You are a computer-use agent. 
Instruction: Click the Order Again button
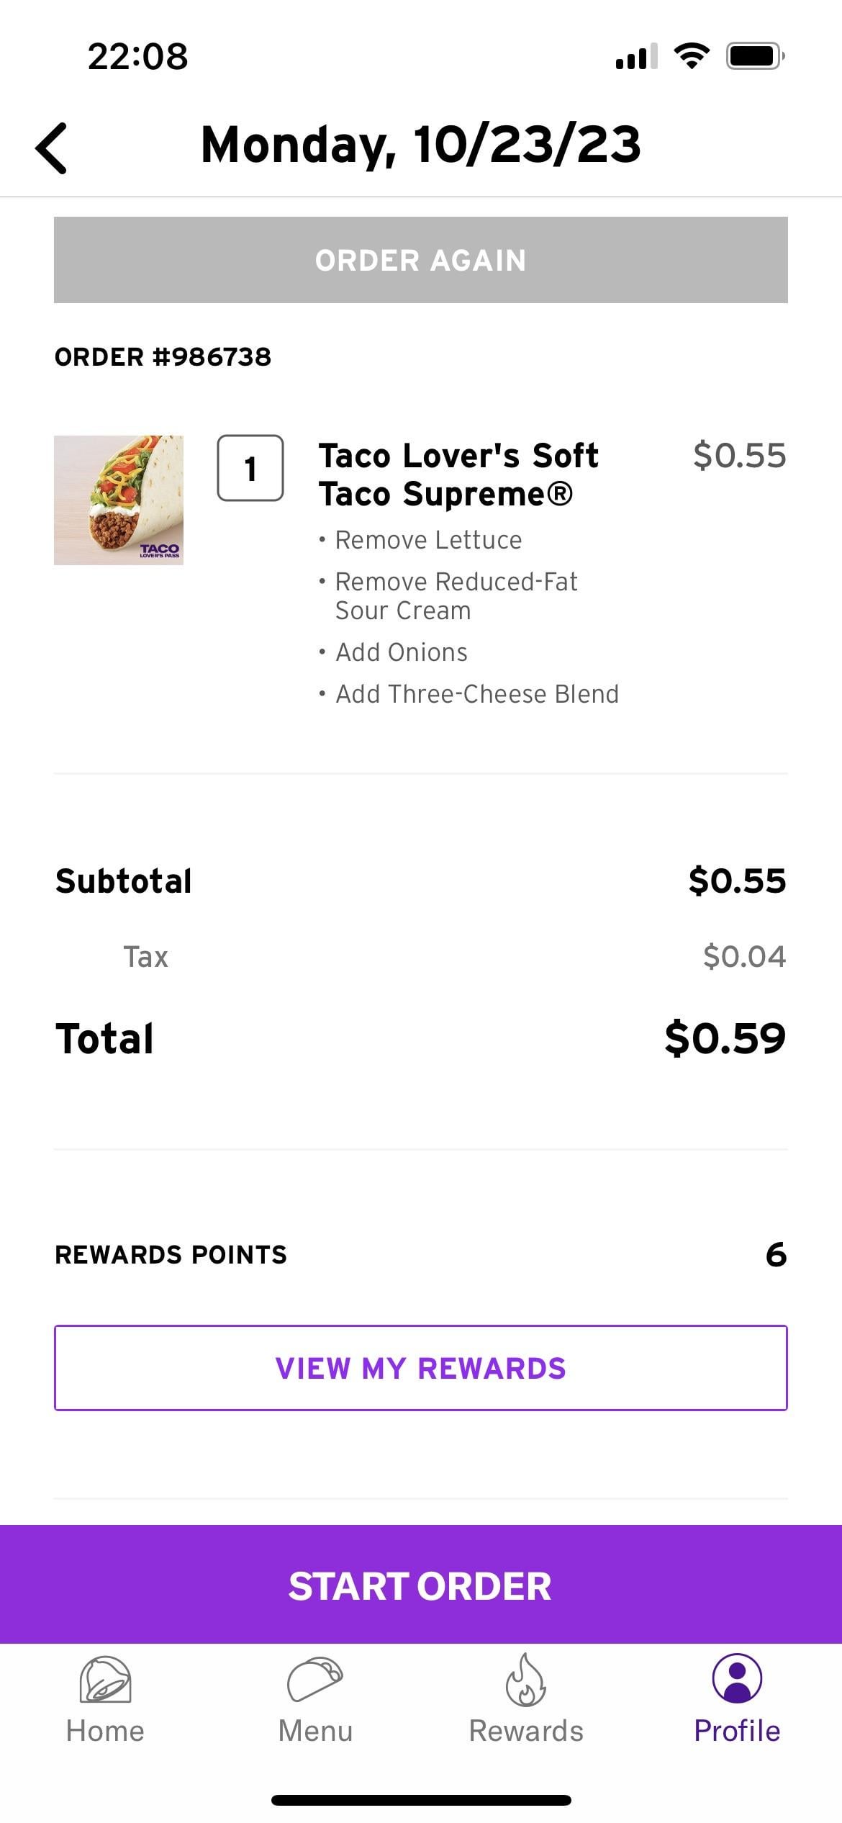click(x=421, y=260)
